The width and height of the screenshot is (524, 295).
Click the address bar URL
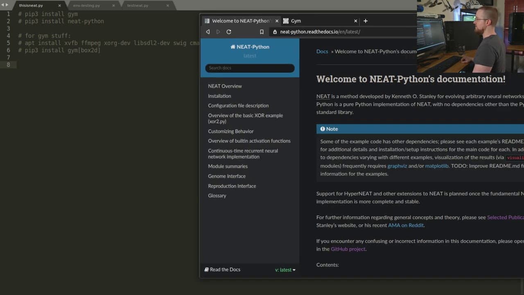click(x=320, y=32)
